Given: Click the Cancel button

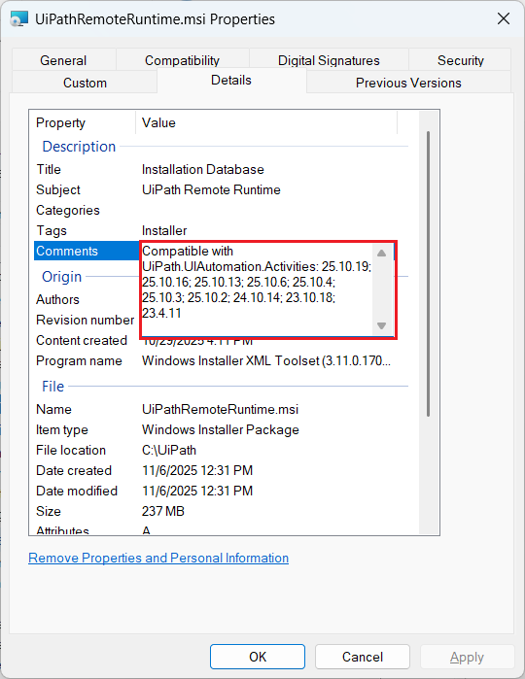Looking at the screenshot, I should click(363, 657).
